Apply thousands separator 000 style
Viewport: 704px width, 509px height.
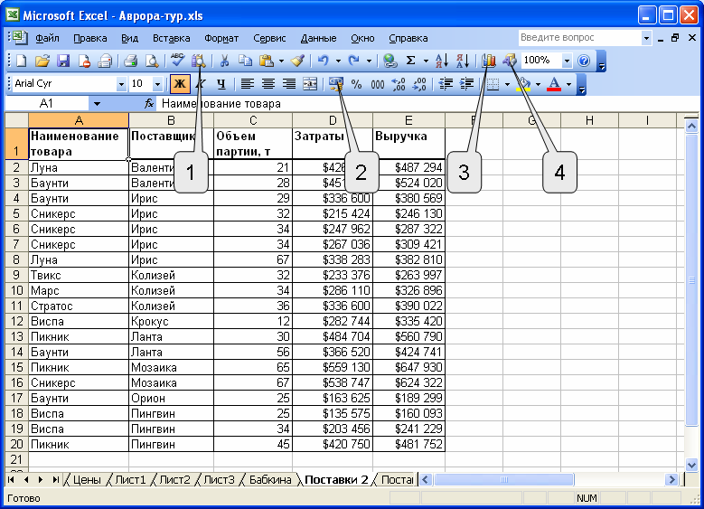(x=378, y=84)
